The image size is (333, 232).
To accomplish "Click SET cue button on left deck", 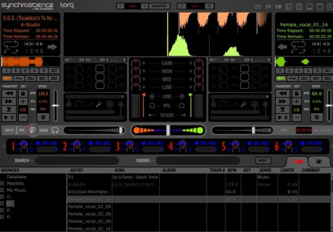I will [54, 70].
